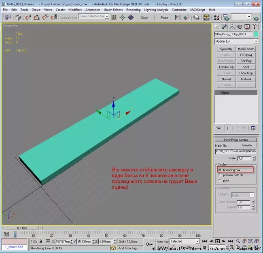The height and width of the screenshot is (253, 263).
Task: Select the point display option
Action: tap(220, 180)
